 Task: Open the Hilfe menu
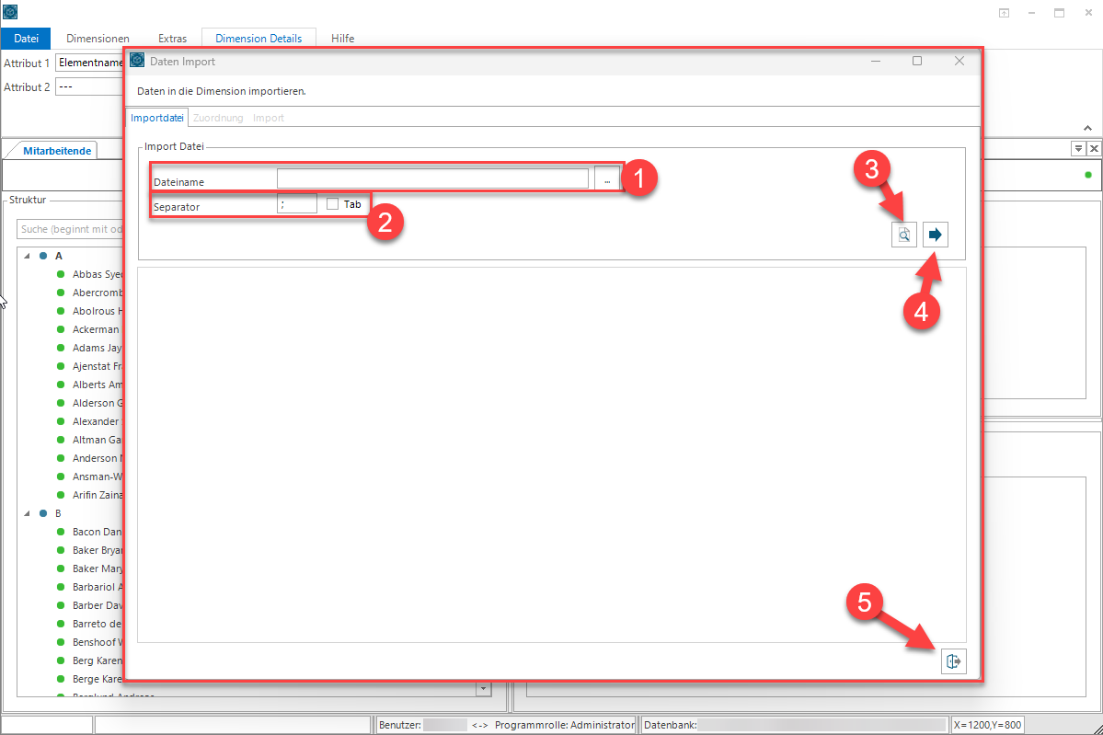pyautogui.click(x=342, y=38)
